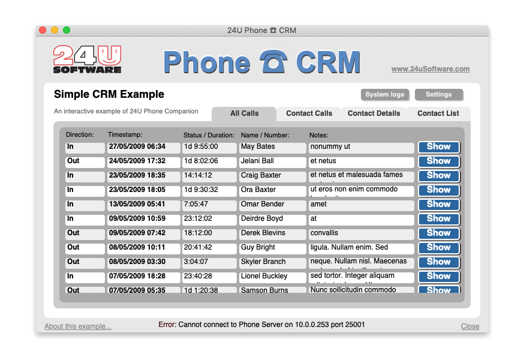Click the Guy Bright name field

click(272, 248)
